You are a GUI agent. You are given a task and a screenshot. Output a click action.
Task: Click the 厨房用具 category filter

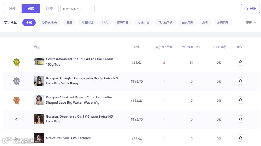click(123, 23)
